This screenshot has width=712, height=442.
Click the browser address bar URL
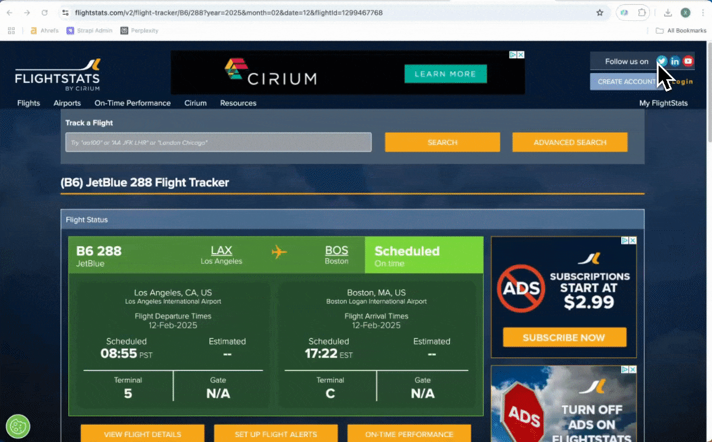click(229, 13)
